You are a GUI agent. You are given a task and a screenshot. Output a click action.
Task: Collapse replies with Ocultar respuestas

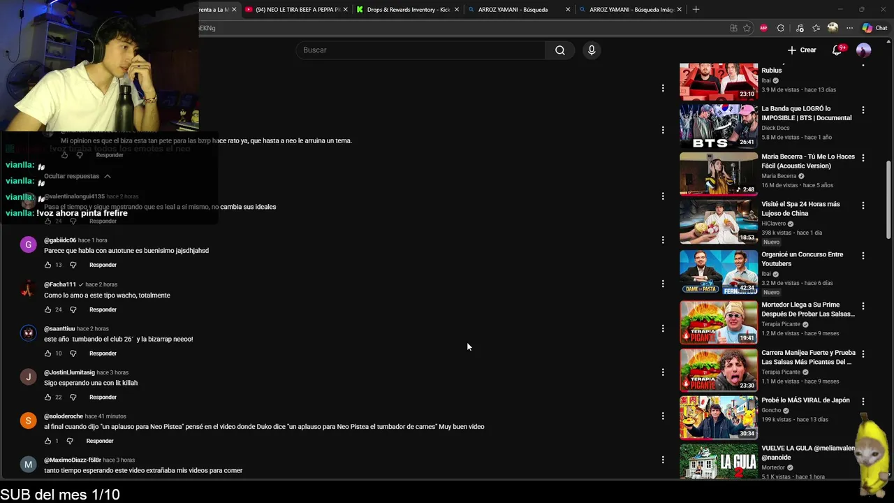point(77,176)
